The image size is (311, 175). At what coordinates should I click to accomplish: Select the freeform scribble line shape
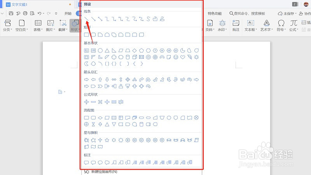(x=162, y=19)
